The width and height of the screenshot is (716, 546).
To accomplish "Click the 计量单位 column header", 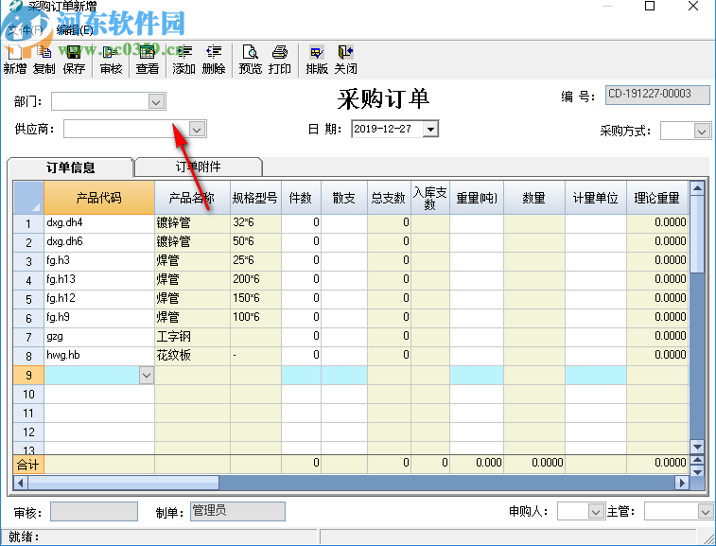I will [596, 198].
